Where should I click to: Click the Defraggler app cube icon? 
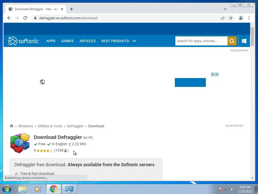pyautogui.click(x=20, y=143)
